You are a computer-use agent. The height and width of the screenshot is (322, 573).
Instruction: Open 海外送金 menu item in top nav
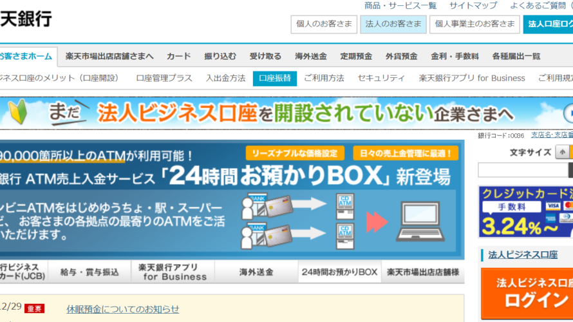[x=310, y=56]
